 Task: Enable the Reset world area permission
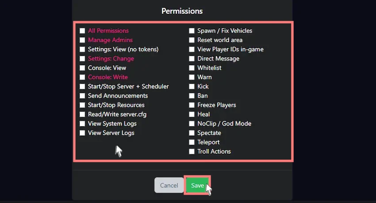[192, 40]
